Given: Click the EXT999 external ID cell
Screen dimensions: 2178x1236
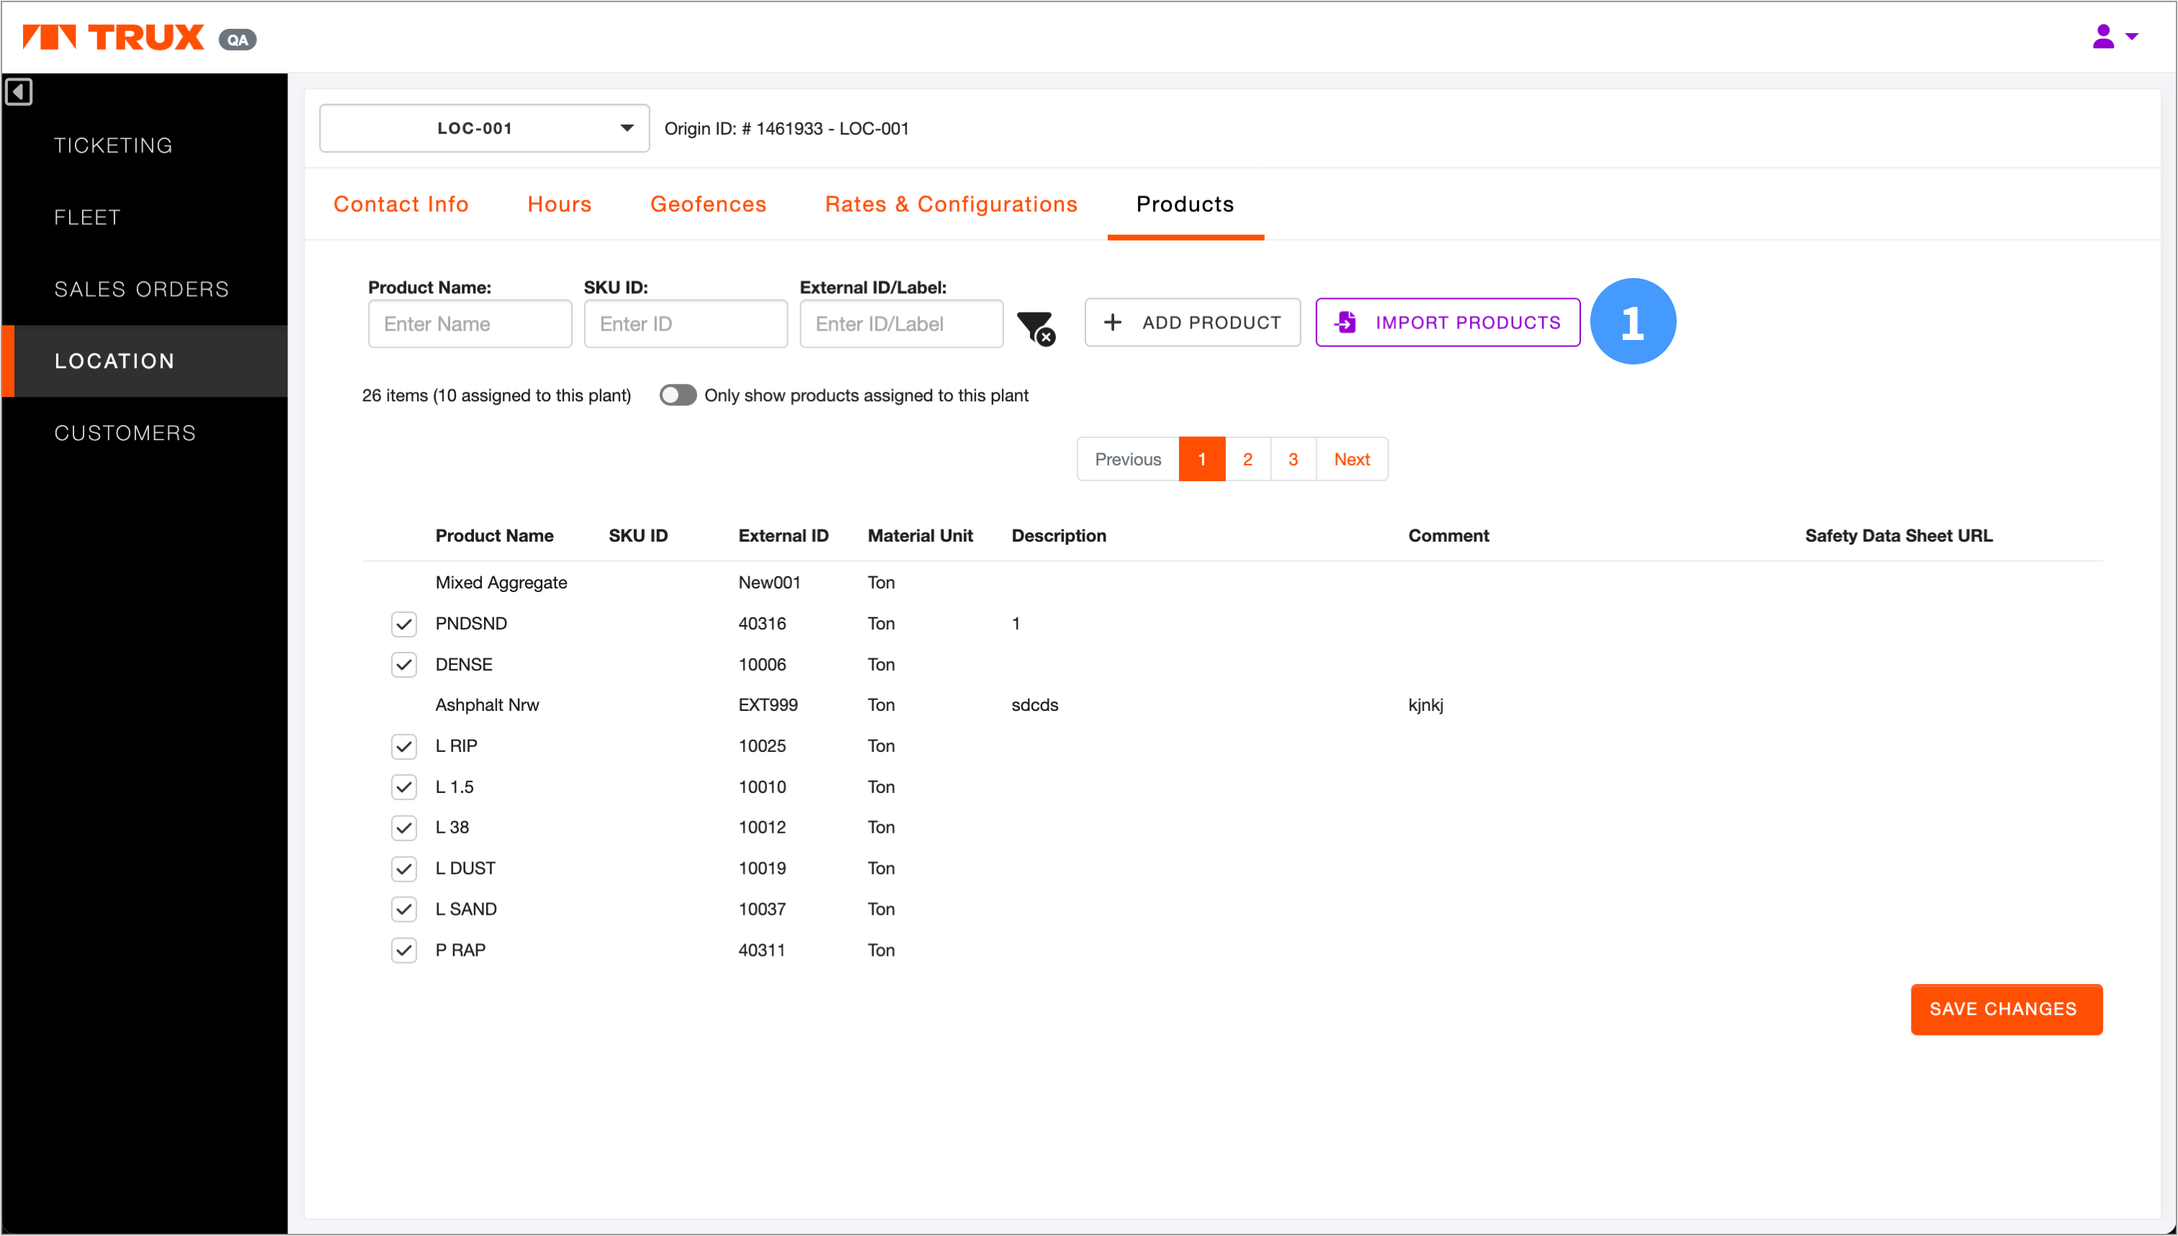Looking at the screenshot, I should point(767,704).
